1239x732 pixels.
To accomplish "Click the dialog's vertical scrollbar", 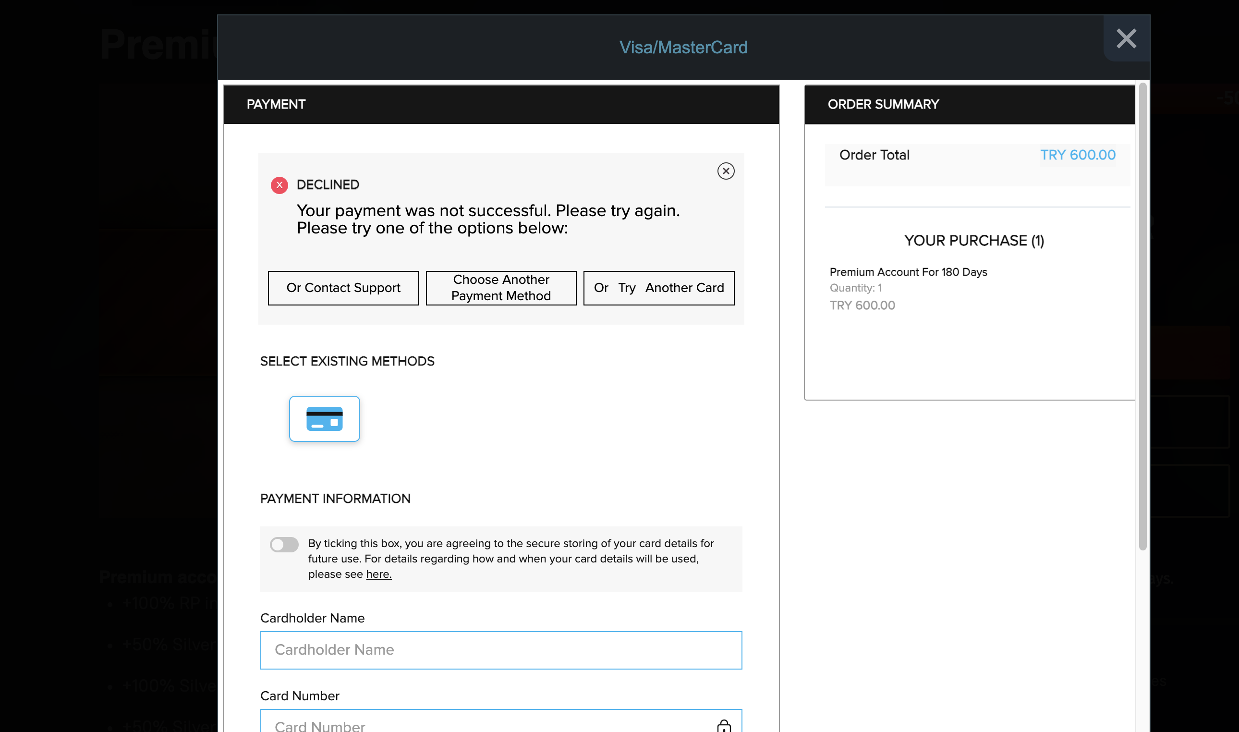I will click(1142, 316).
